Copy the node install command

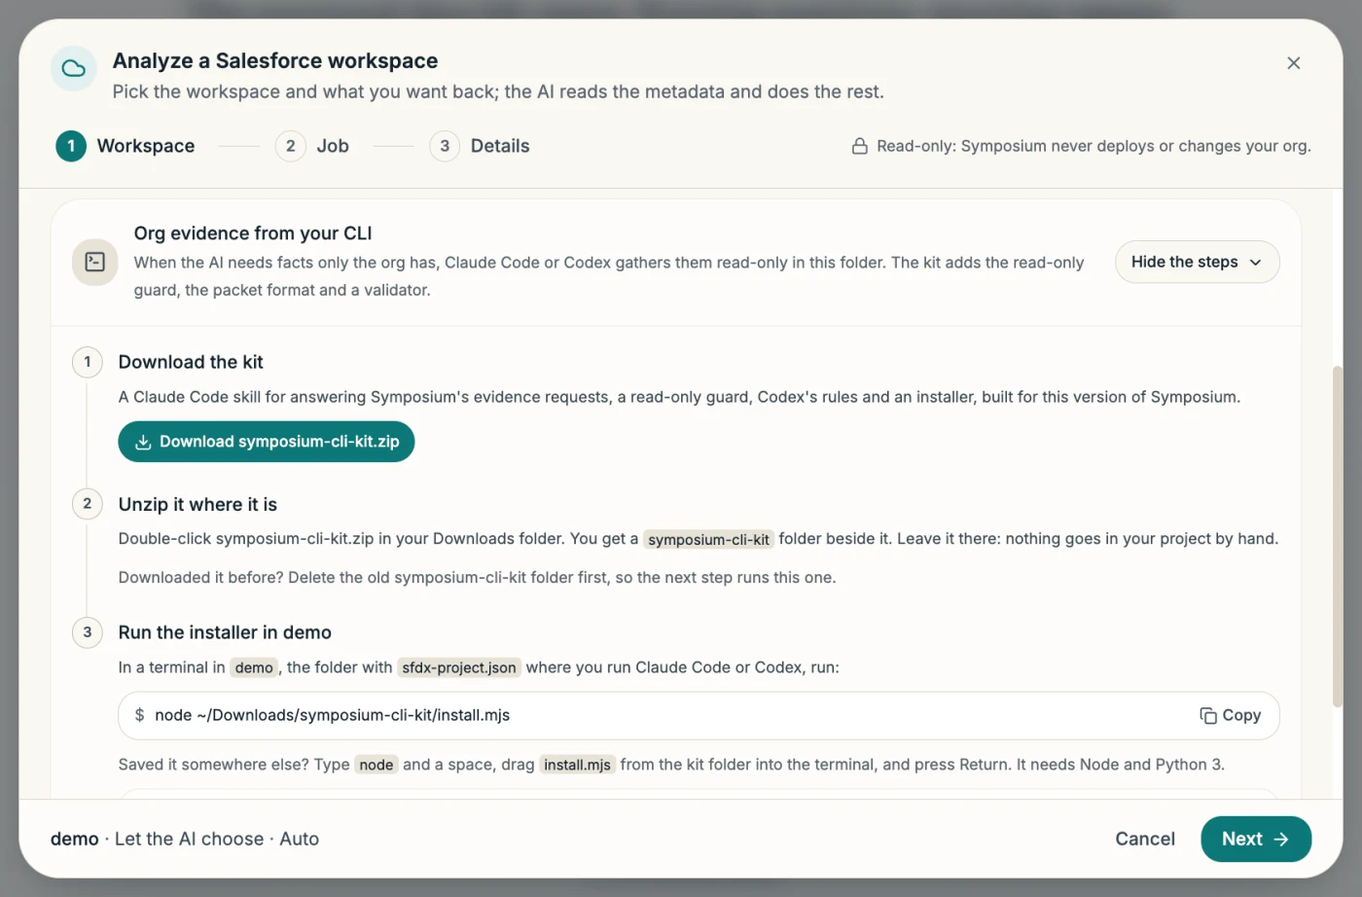[x=1231, y=716]
